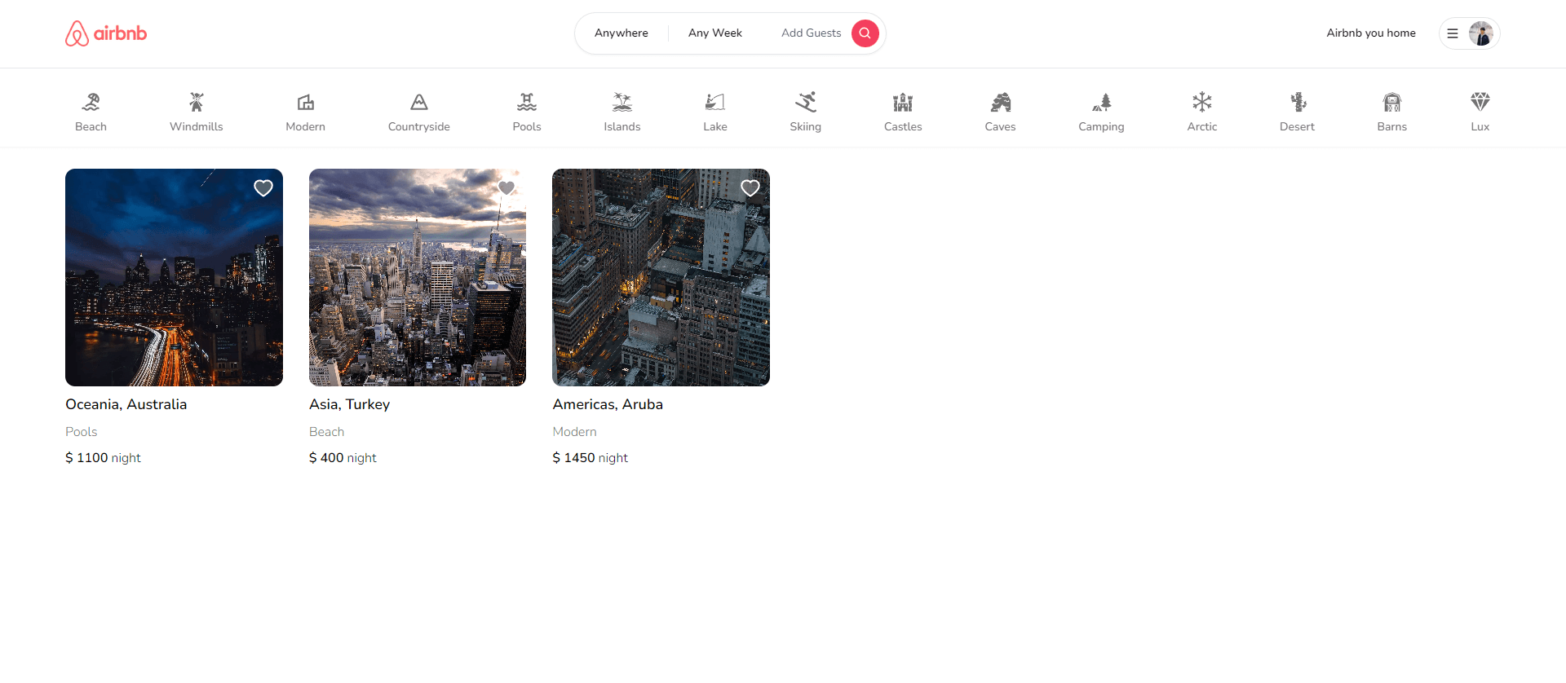Viewport: 1566px width, 683px height.
Task: Click the Oceania, Australia title
Action: [126, 404]
